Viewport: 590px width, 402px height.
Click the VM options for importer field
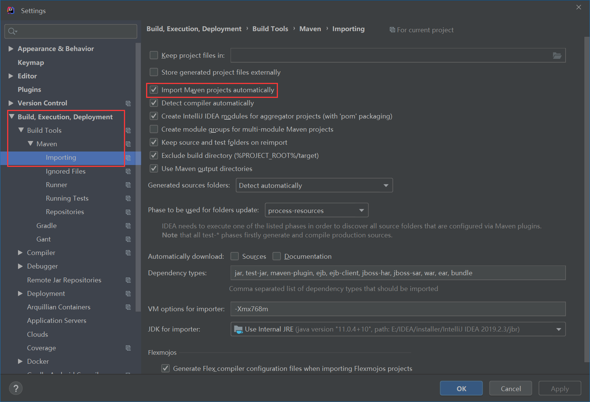398,309
